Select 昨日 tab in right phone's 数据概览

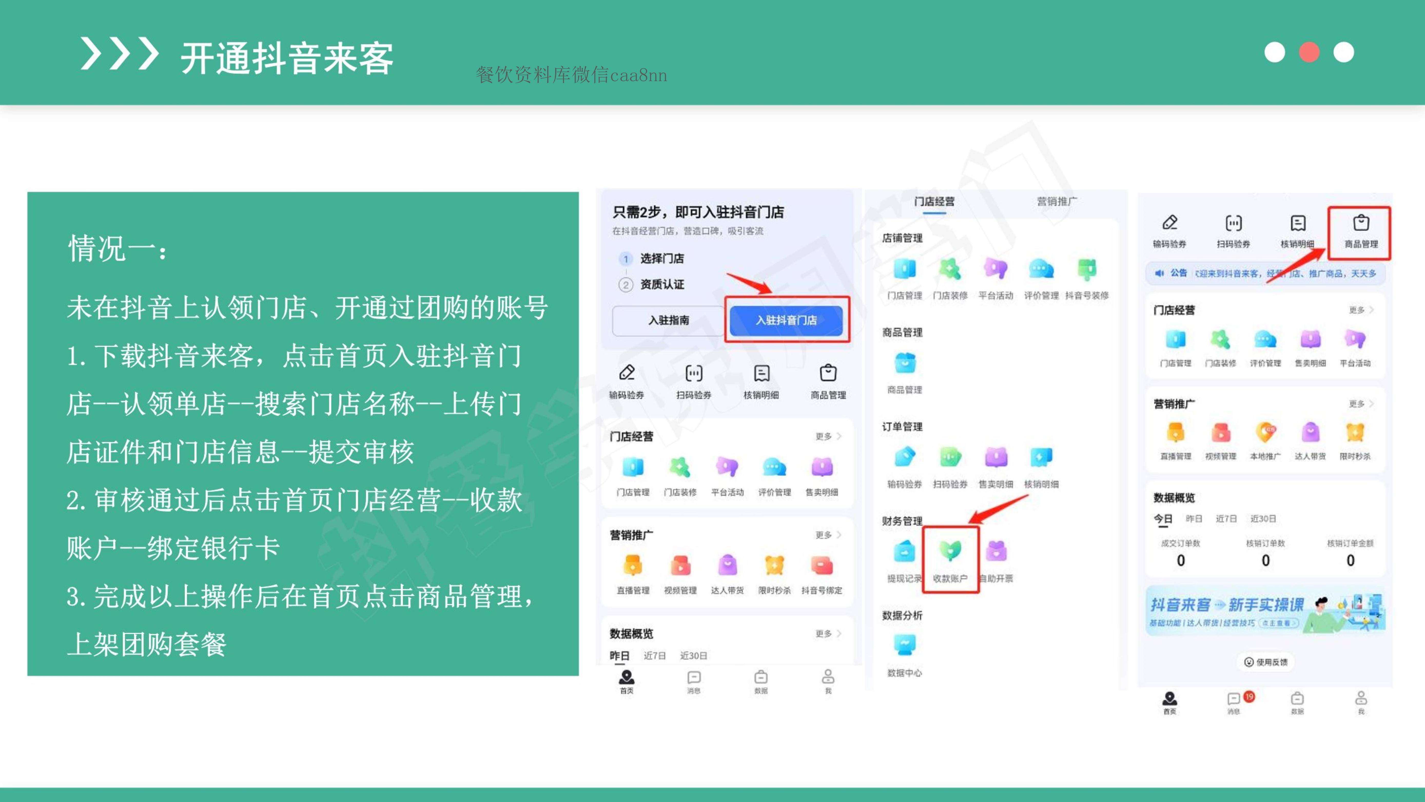click(x=1194, y=519)
